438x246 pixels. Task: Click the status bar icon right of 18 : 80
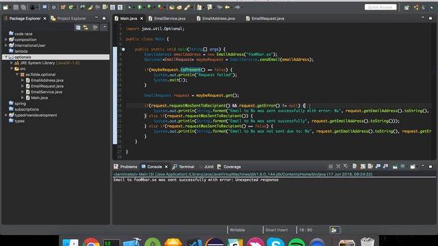334,230
